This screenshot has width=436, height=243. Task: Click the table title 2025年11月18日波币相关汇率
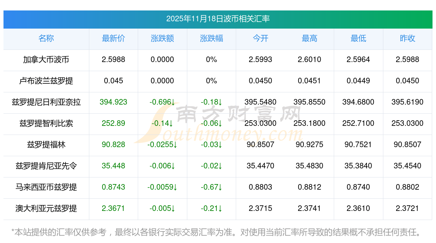pyautogui.click(x=218, y=19)
